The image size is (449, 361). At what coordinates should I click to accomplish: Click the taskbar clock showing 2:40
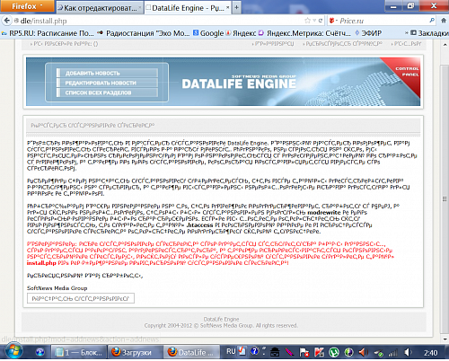[x=430, y=353]
